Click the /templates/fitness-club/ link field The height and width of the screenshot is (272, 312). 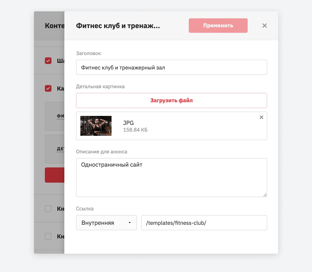204,223
